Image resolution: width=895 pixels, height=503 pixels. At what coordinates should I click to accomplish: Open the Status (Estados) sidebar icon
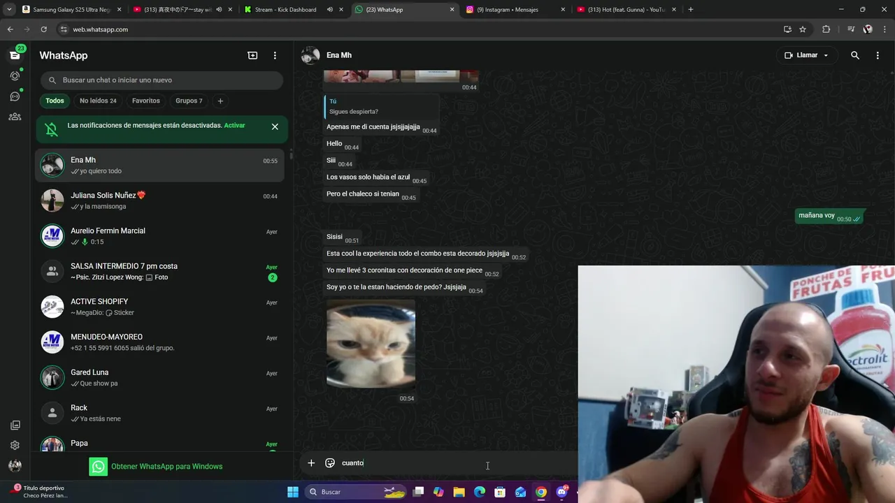[x=15, y=75]
